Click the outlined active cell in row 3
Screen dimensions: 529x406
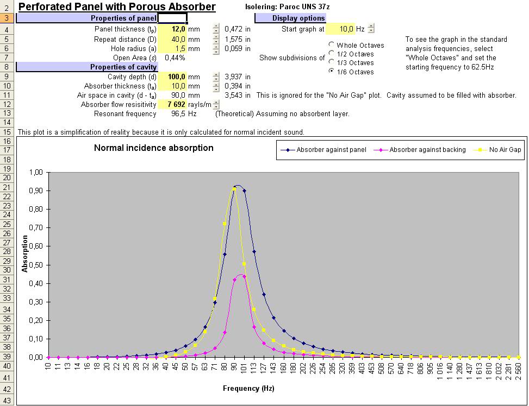(x=172, y=18)
